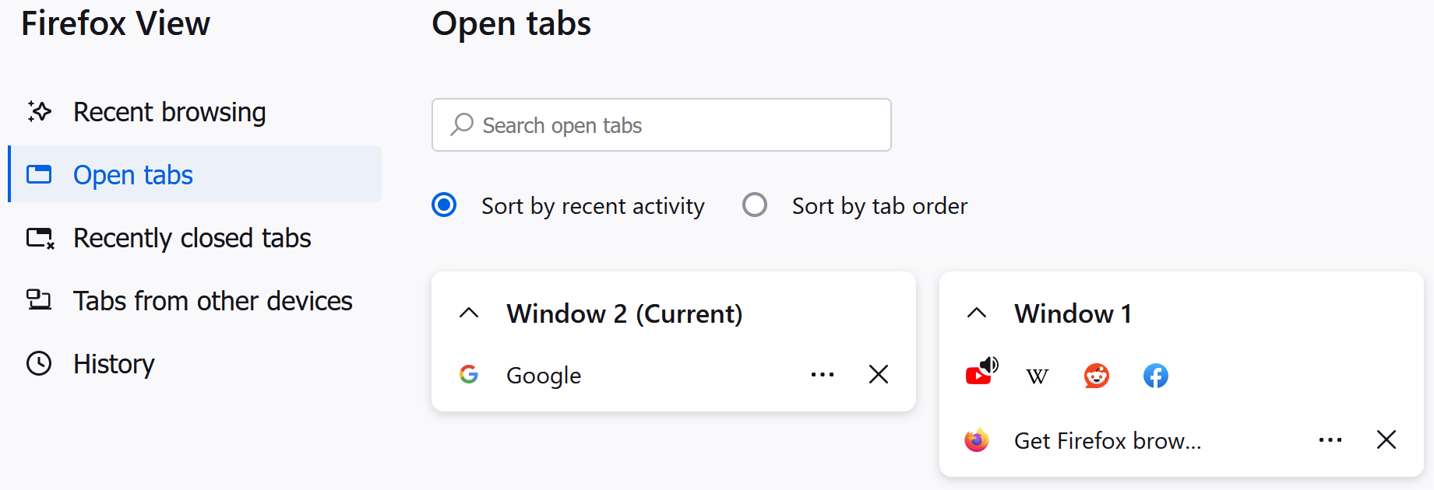This screenshot has width=1434, height=490.
Task: Open the Tabs from other devices icon
Action: point(38,300)
